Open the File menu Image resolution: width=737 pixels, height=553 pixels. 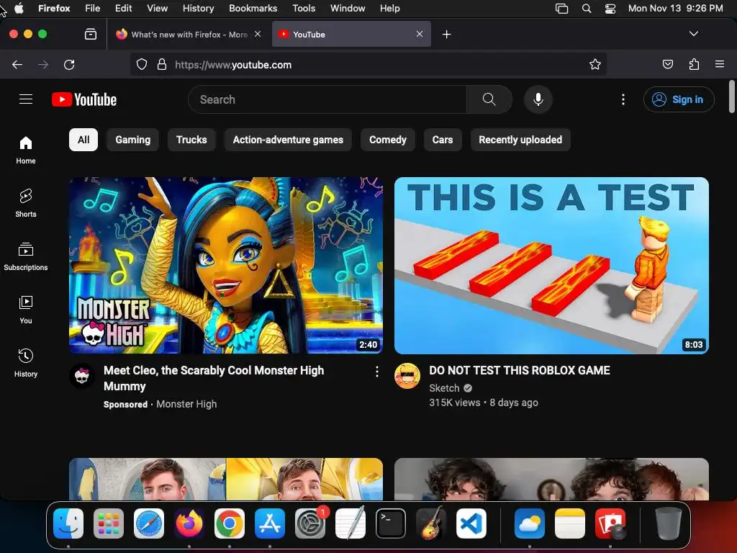point(93,8)
